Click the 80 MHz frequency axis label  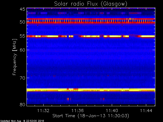(22, 104)
